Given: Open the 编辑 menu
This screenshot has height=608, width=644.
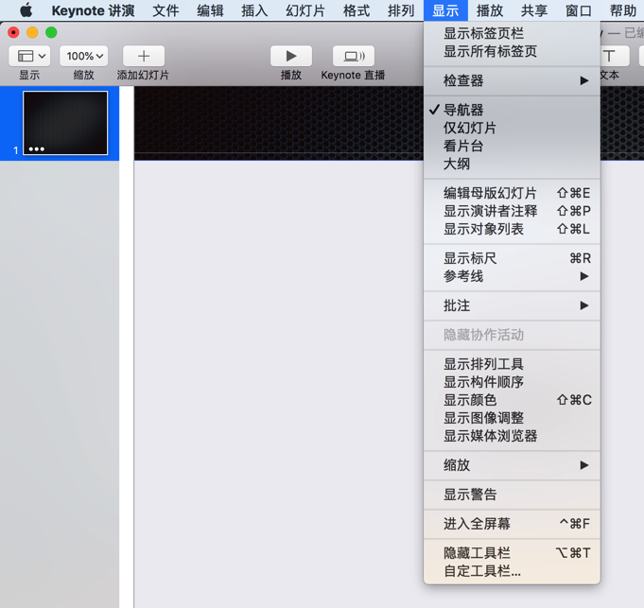Looking at the screenshot, I should coord(210,10).
